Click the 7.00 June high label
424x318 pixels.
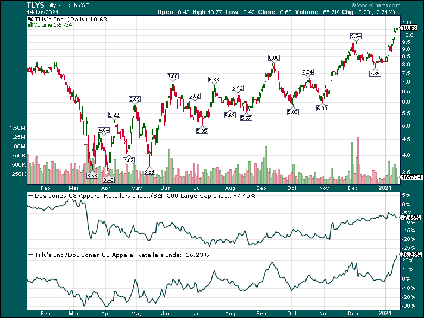[172, 76]
